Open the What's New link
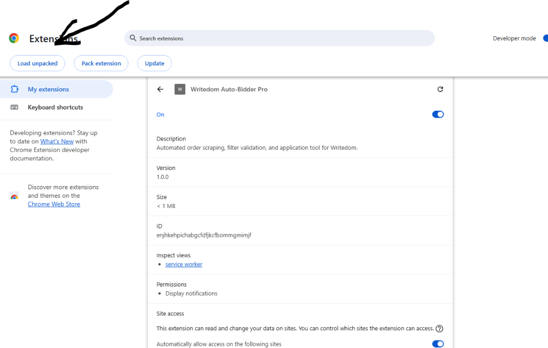The width and height of the screenshot is (548, 348). (57, 141)
